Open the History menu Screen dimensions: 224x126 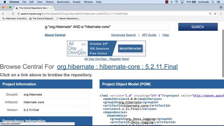(x=50, y=2)
